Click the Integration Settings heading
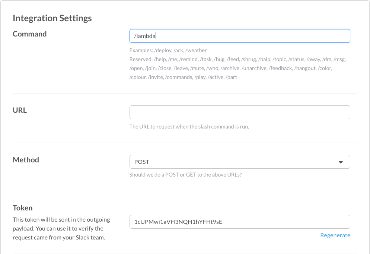This screenshot has height=254, width=370. 52,18
